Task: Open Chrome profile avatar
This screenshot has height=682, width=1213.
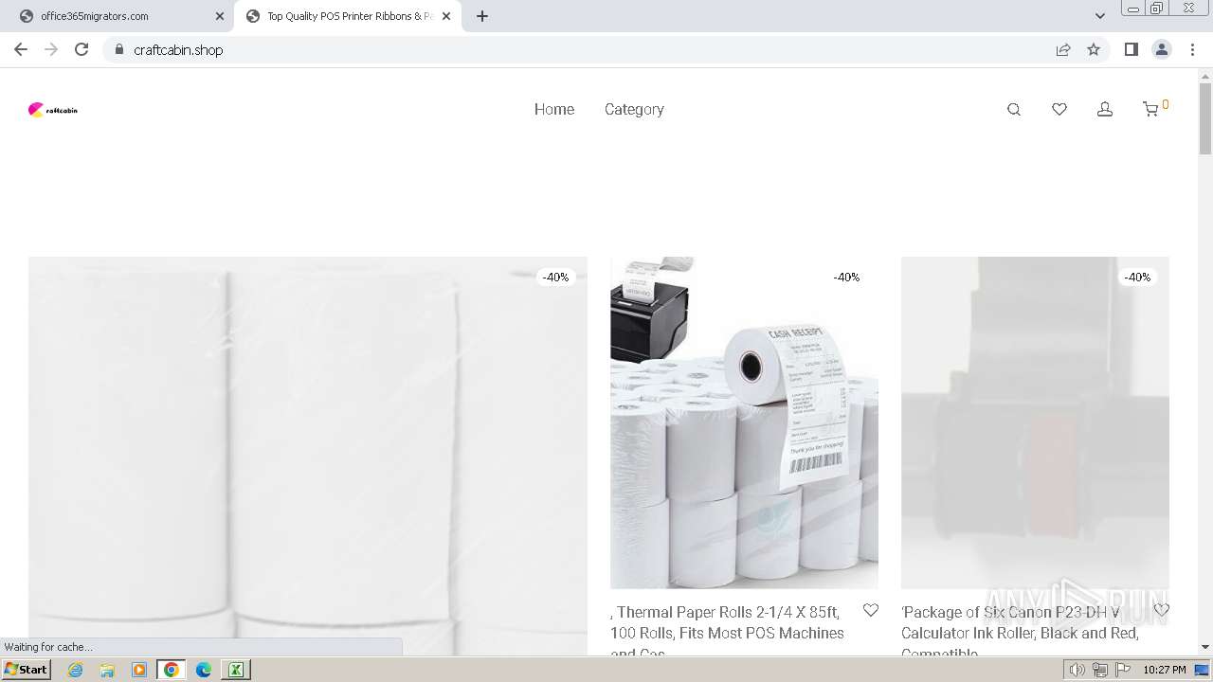Action: 1162,49
